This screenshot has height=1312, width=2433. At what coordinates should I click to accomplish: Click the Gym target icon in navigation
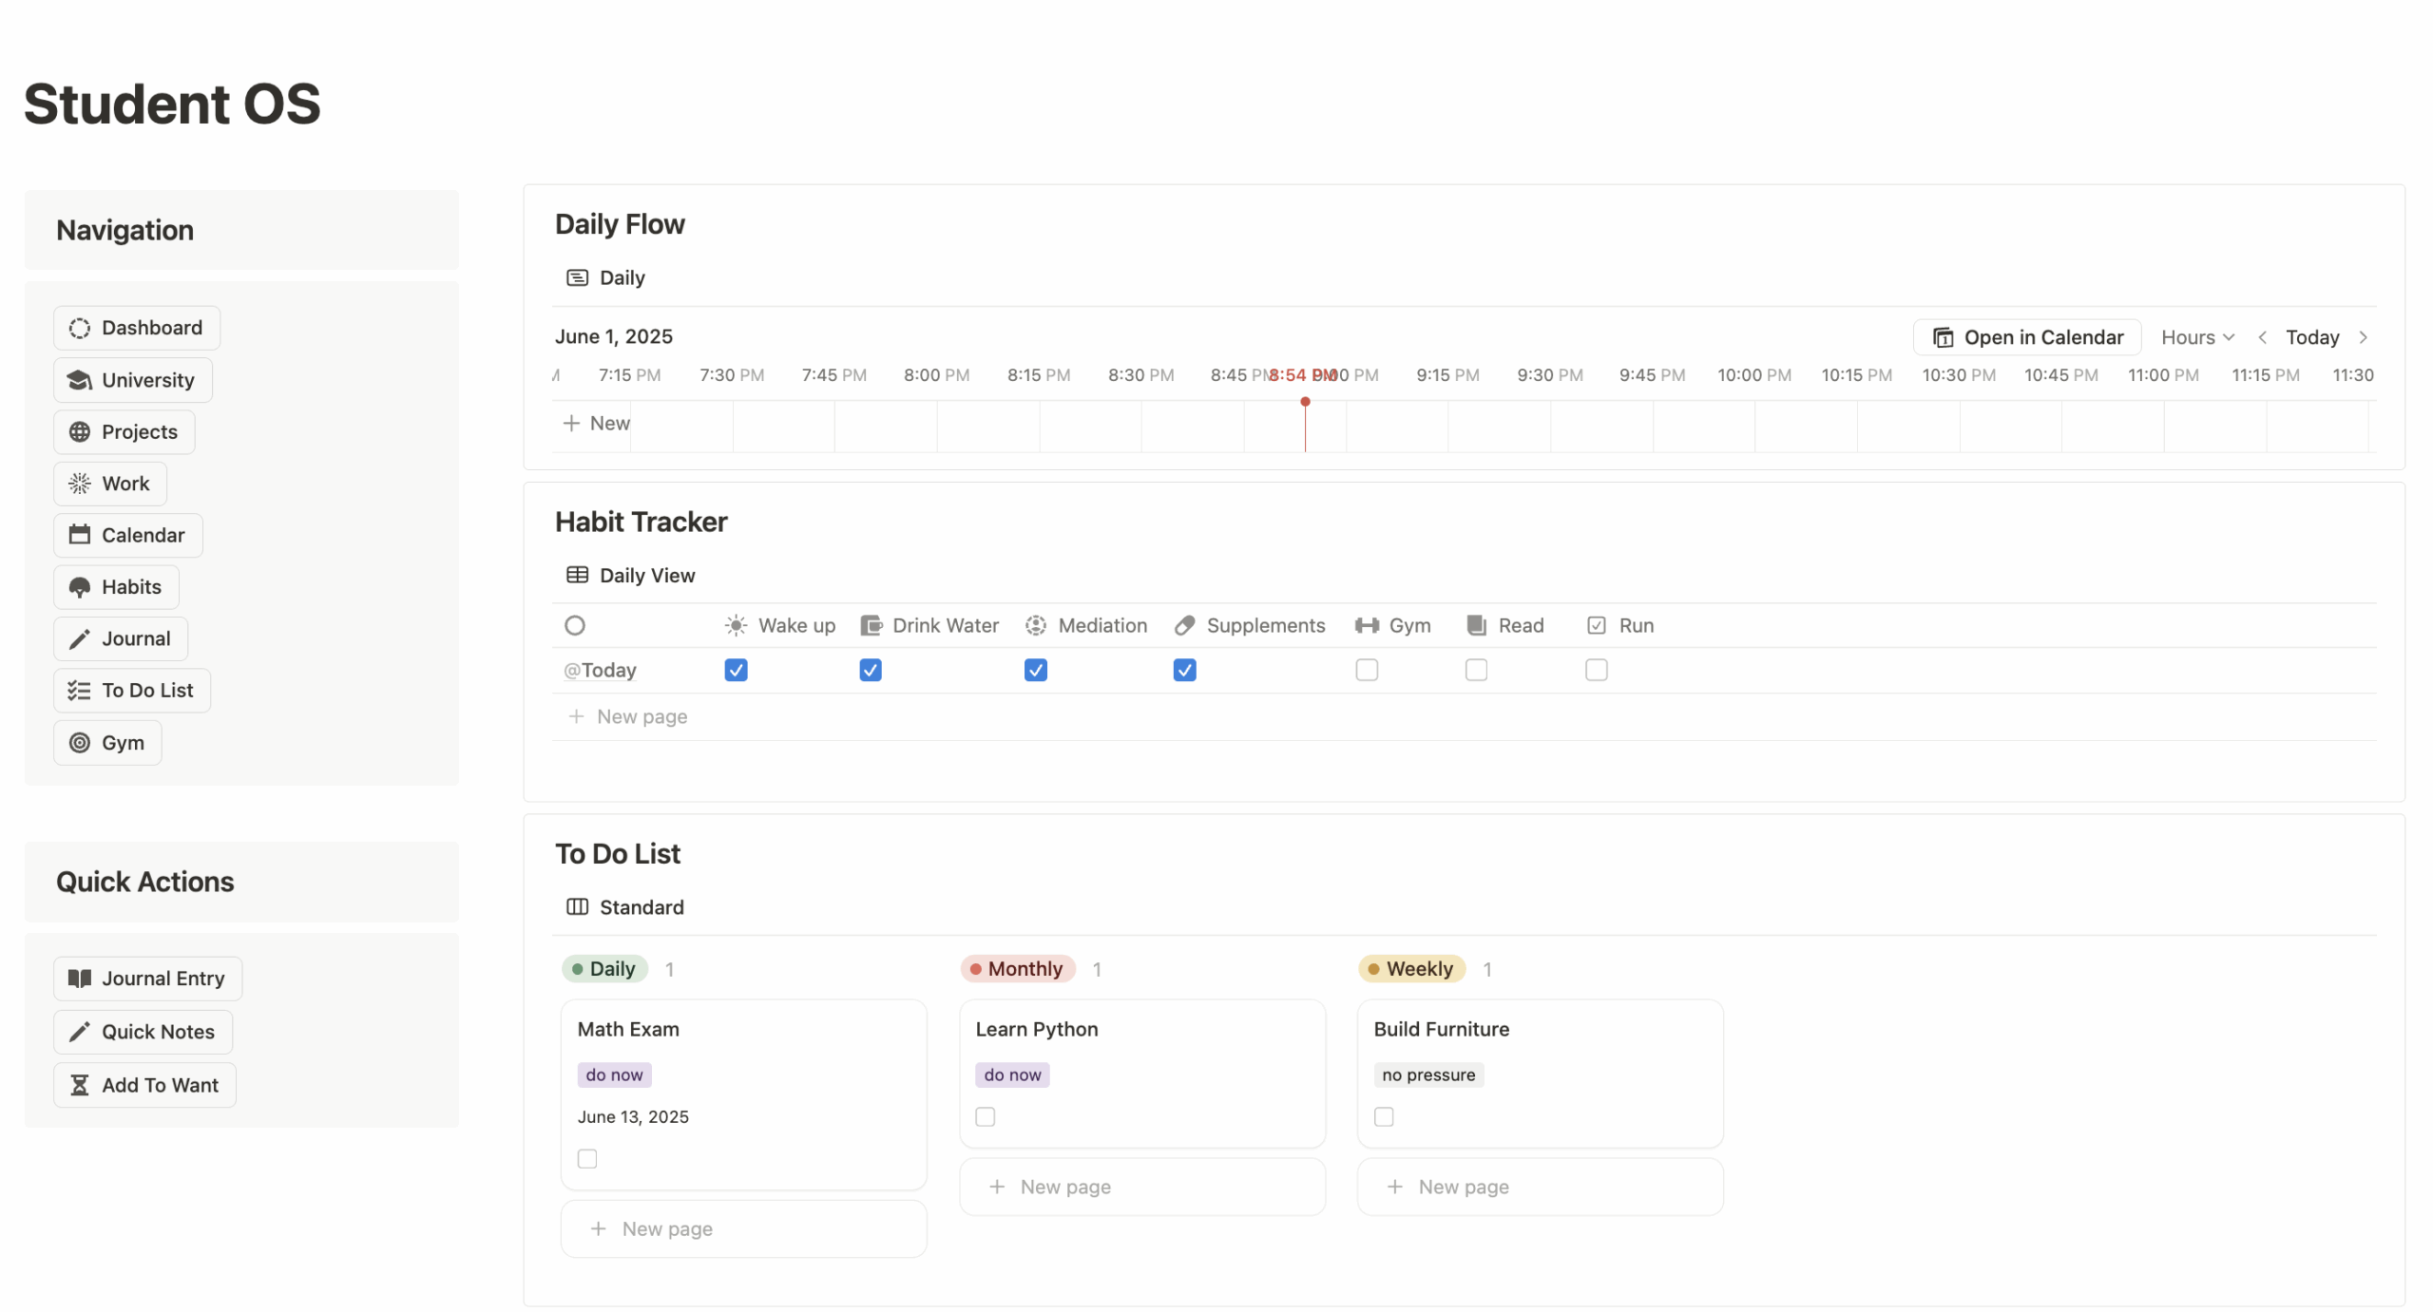pyautogui.click(x=80, y=743)
